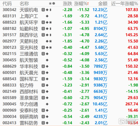Image resolution: width=140 pixels, height=126 pixels.
Task: Click the diamond marker beside 华力创通
Action: point(47,104)
